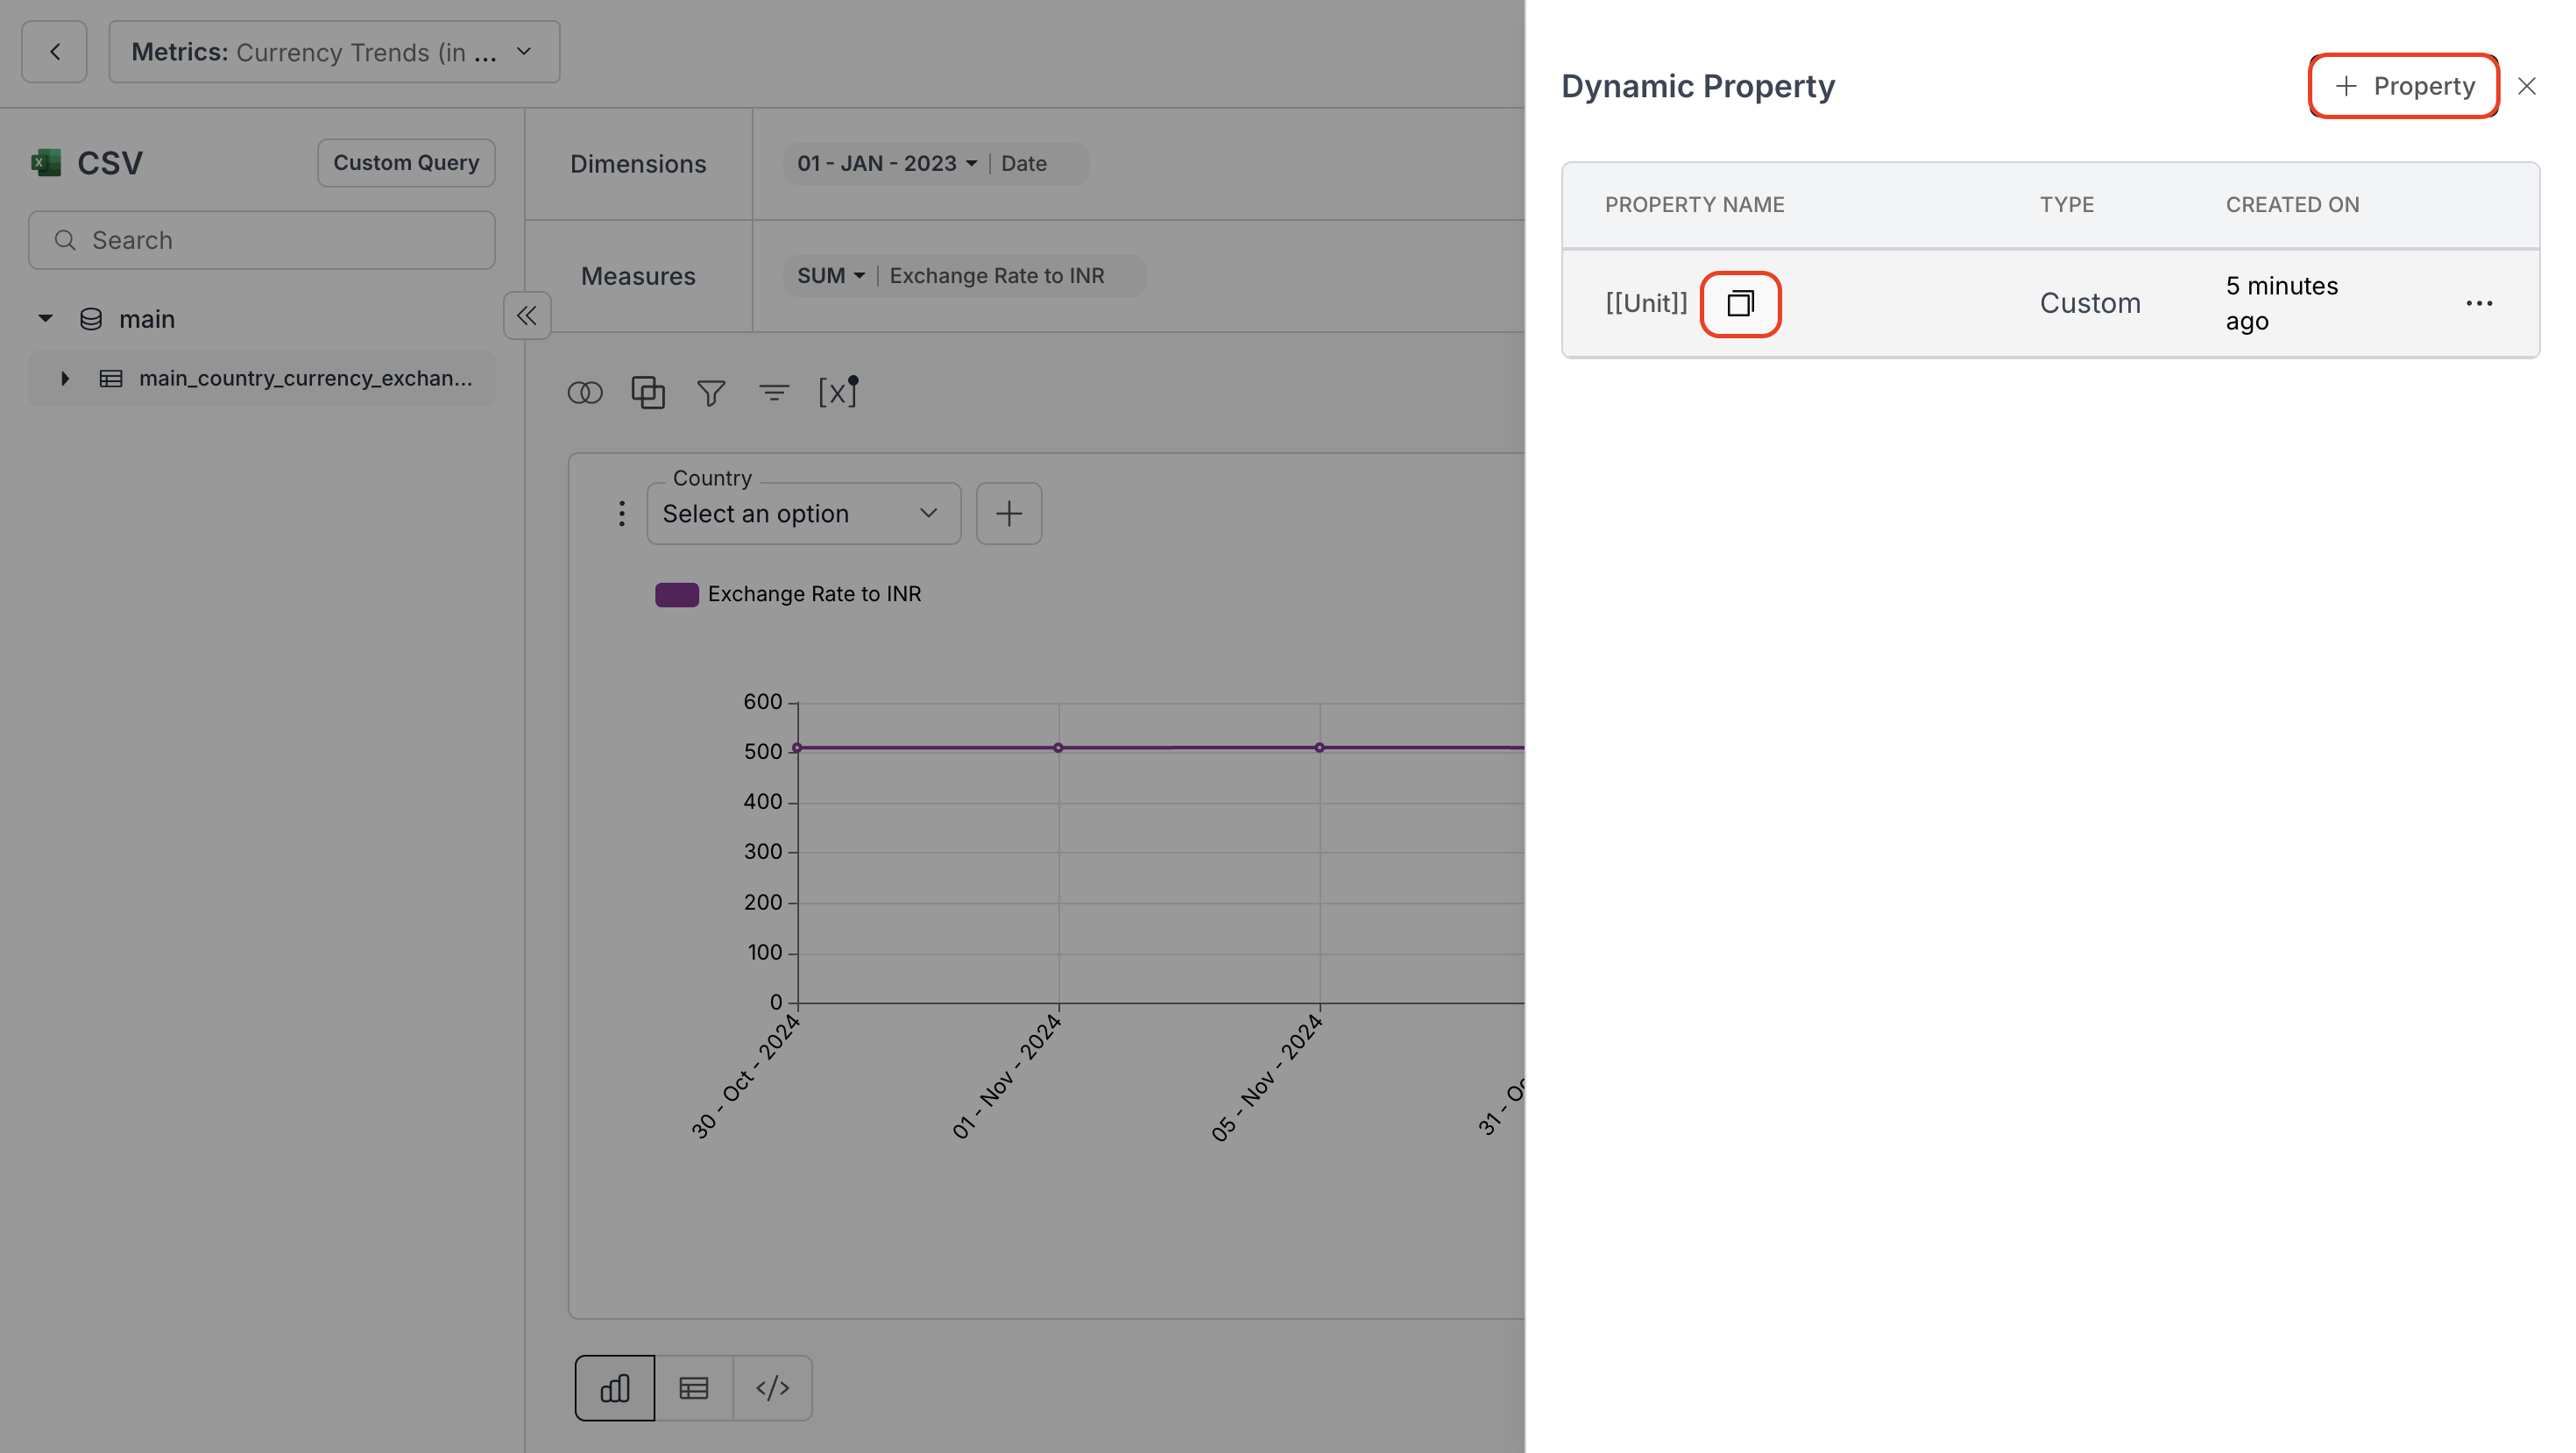Open the Country Select an option dropdown
This screenshot has width=2576, height=1453.
point(803,513)
